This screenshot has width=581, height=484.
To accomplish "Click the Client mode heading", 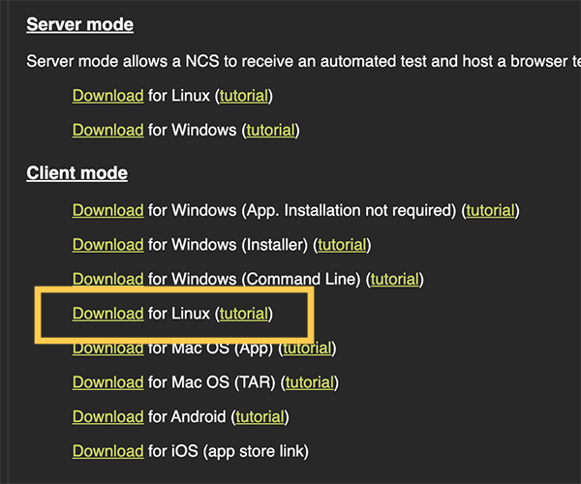I will (77, 173).
